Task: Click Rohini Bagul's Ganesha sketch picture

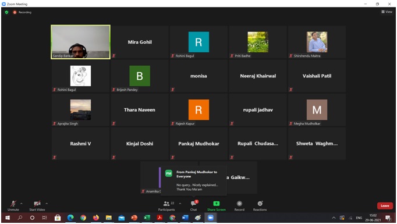Action: [80, 76]
